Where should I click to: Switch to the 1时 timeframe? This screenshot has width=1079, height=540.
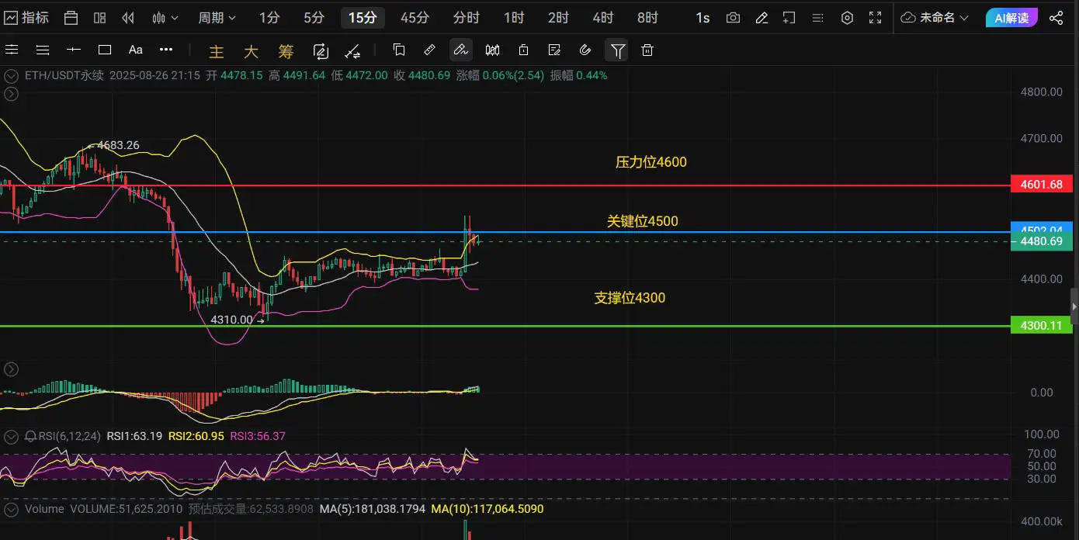513,18
